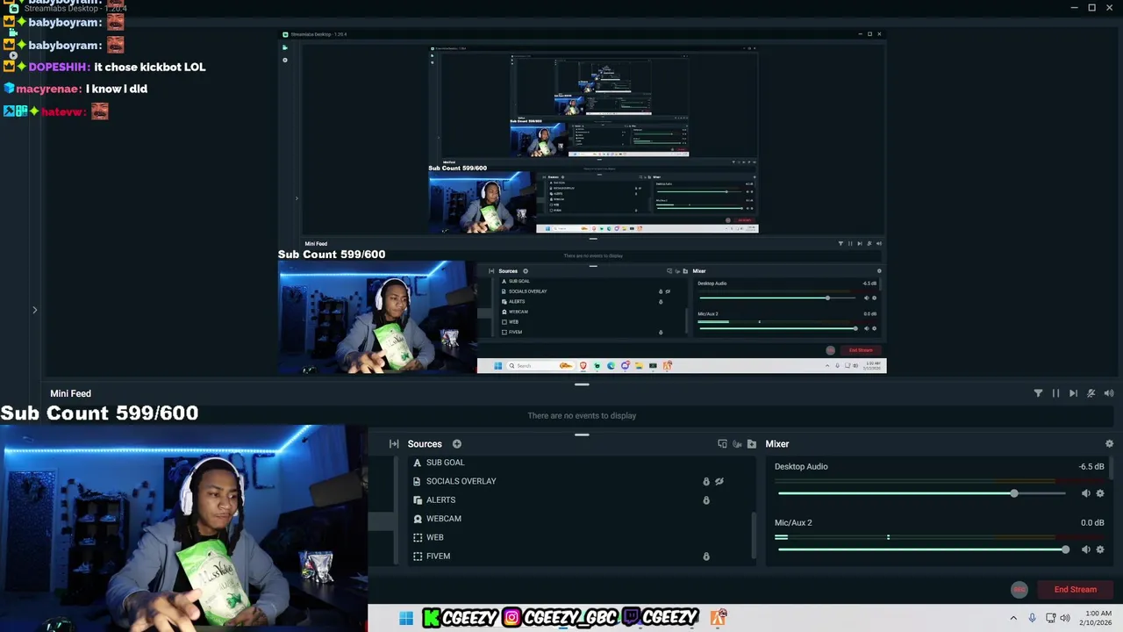Toggle visibility of SOCIALS OVERLAY source
1123x632 pixels.
pos(719,481)
